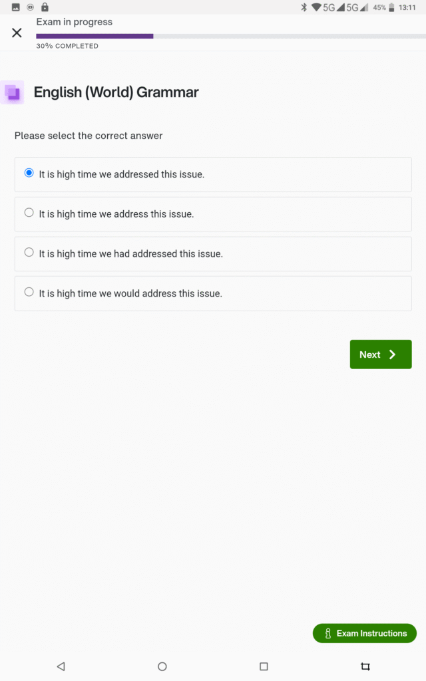Tap the Bluetooth status bar icon

coord(304,7)
